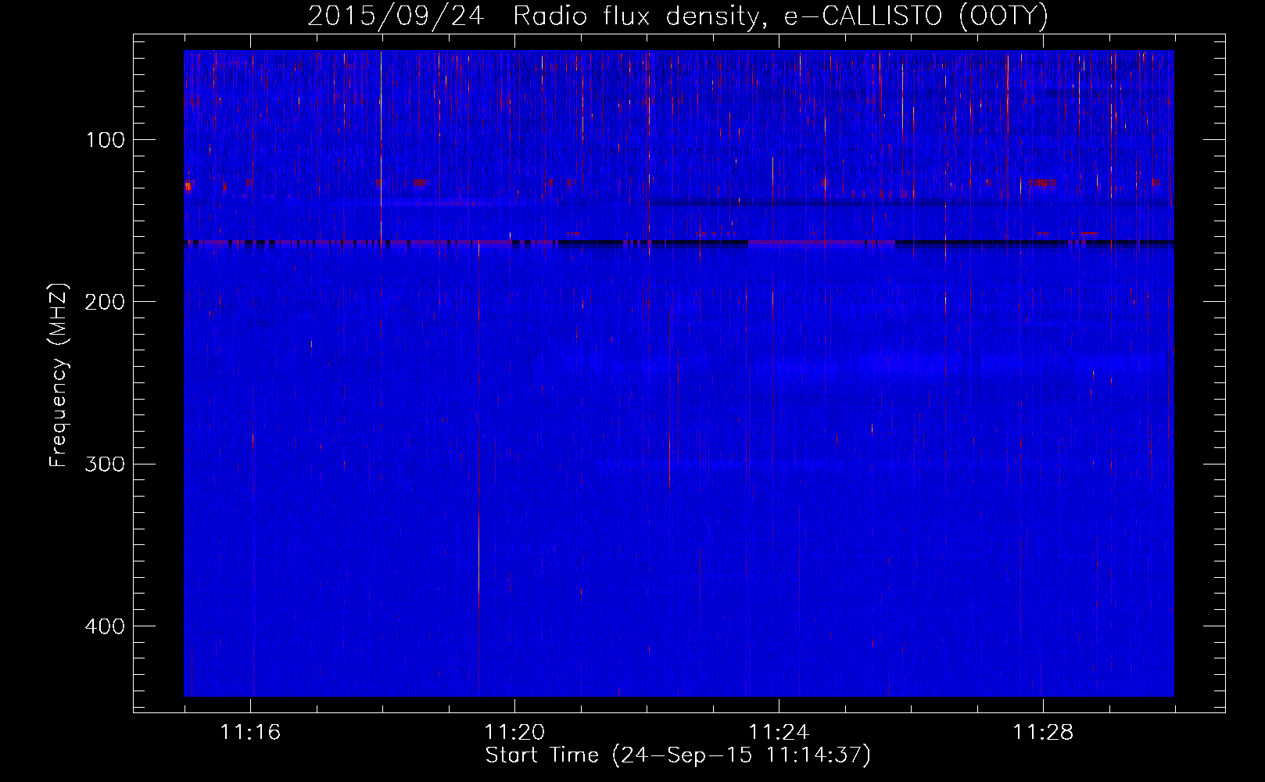Click the plot title "2015/09/24 Radio flux density, e-CALLISTO (OOTY)"
Screen dimensions: 1265x782
(678, 16)
